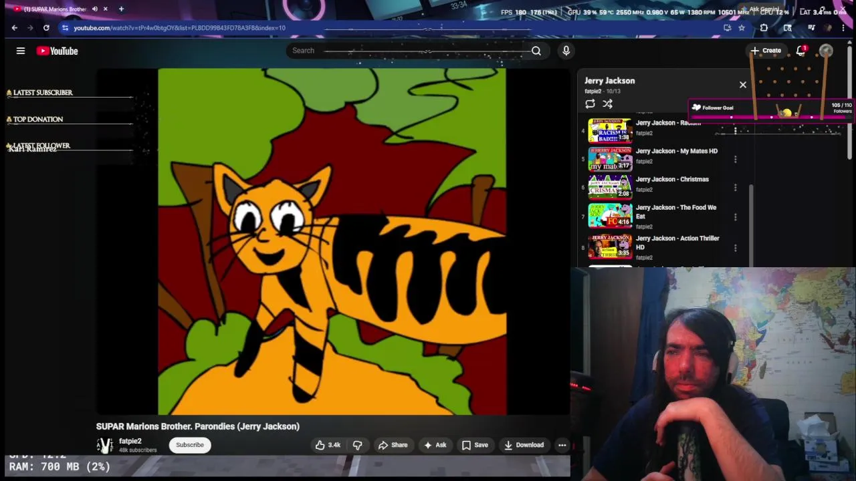This screenshot has width=856, height=481.
Task: Play Jerry Jackson - My Mates HD thumbnail
Action: 610,159
